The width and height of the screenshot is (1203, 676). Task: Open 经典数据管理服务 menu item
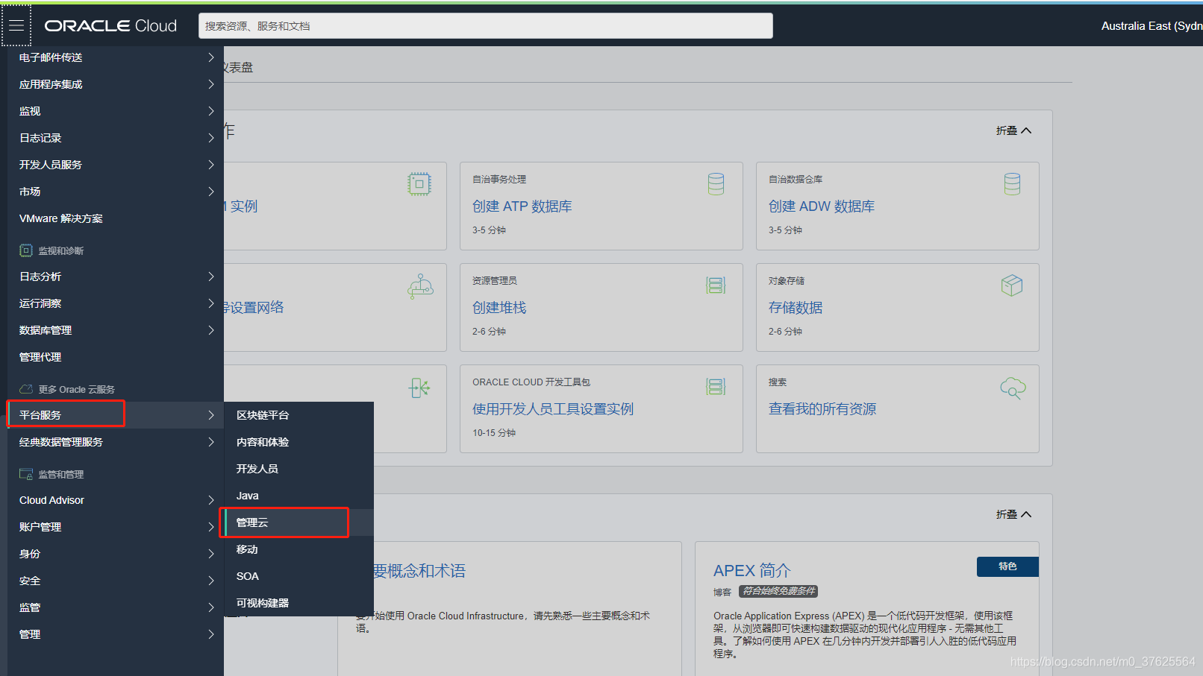coord(116,442)
